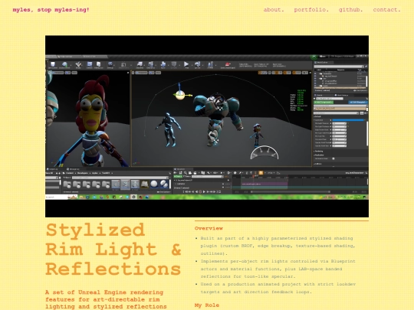
Task: Open the portfolio. navigation link
Action: 311,10
